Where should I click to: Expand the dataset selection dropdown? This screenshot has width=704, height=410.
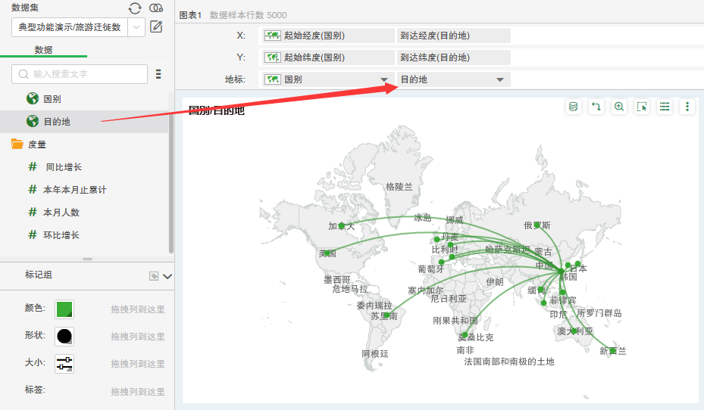tap(137, 27)
